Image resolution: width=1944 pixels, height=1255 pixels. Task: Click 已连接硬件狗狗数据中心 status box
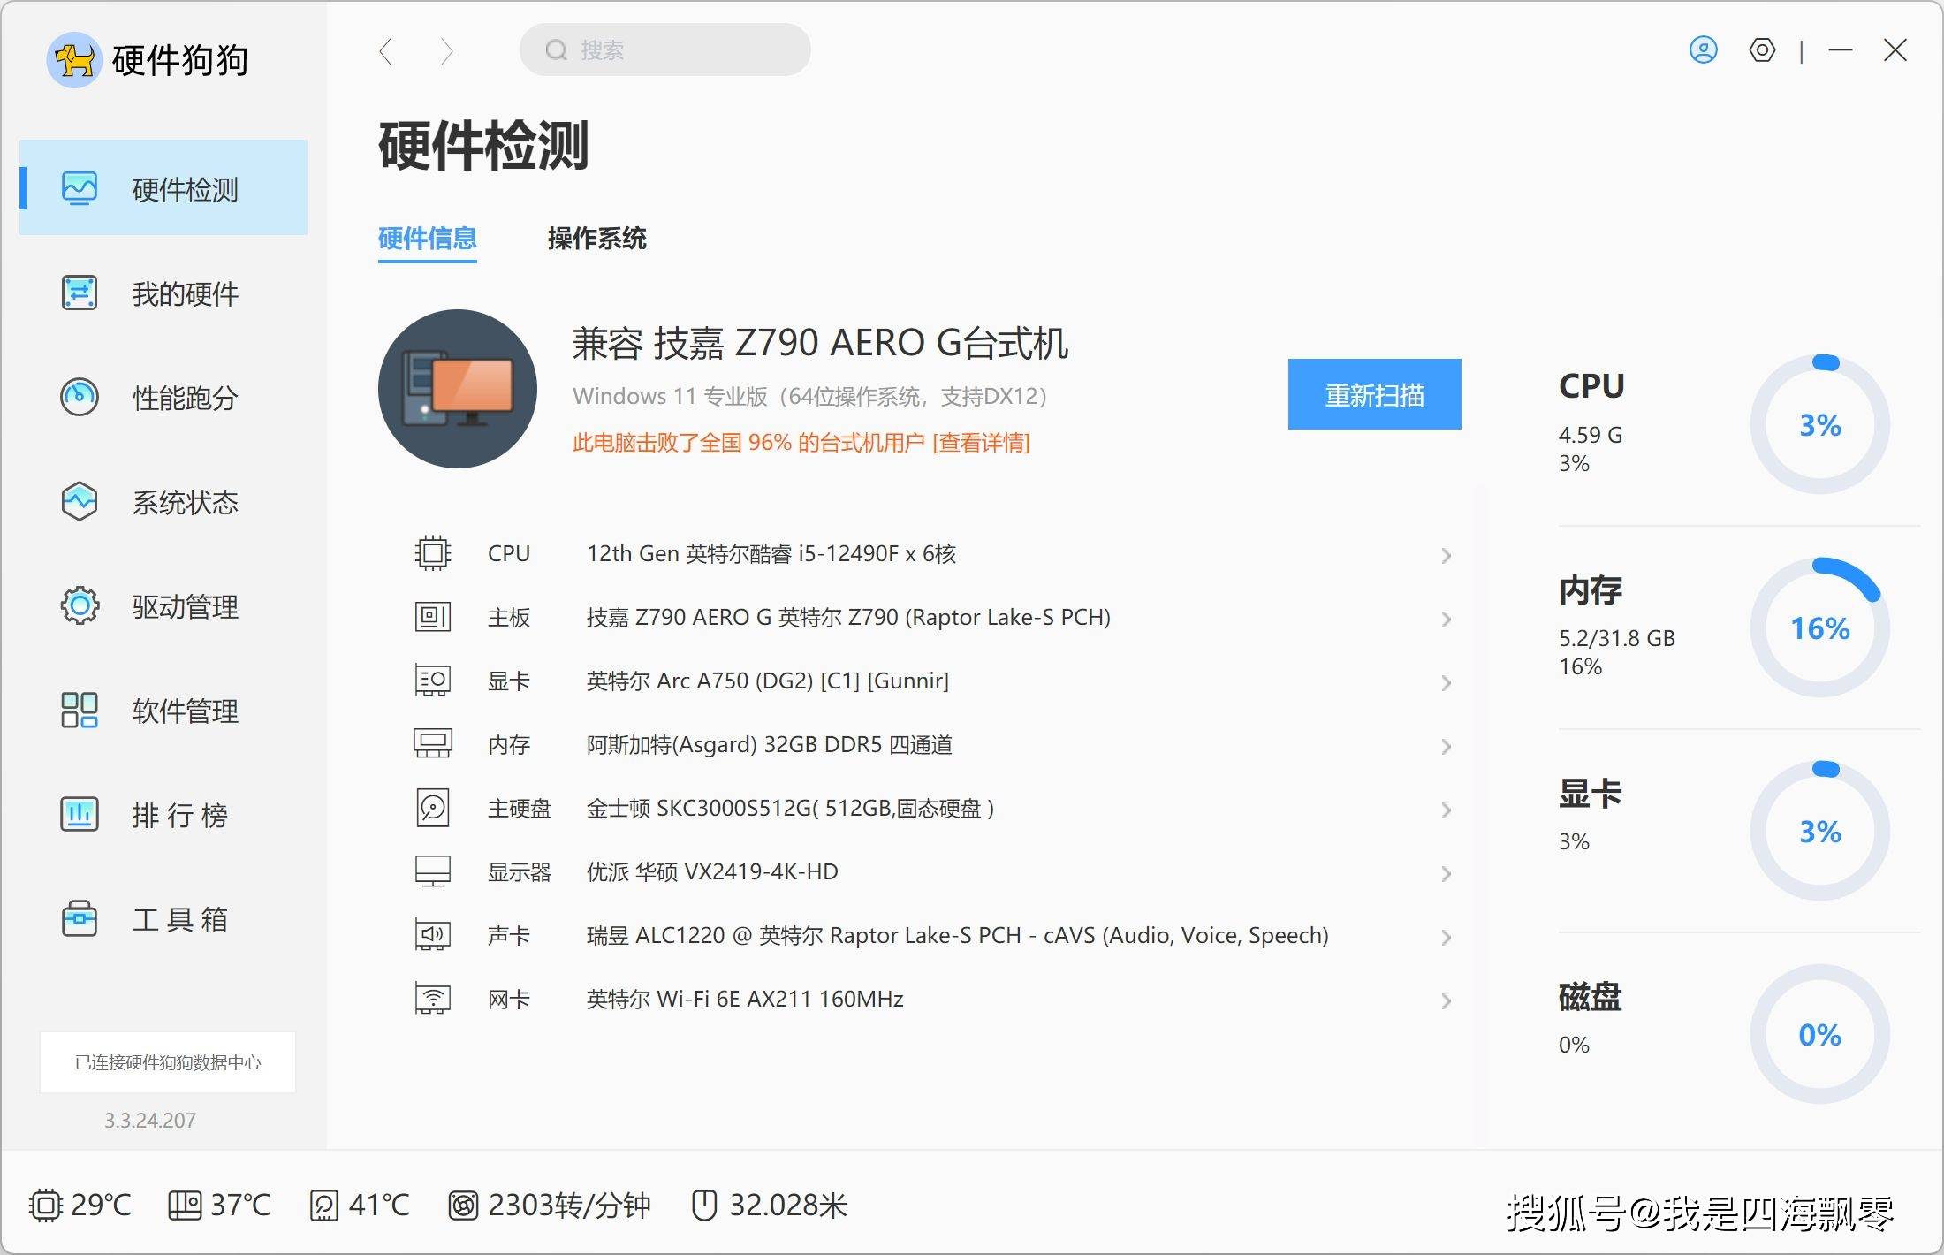[168, 1061]
